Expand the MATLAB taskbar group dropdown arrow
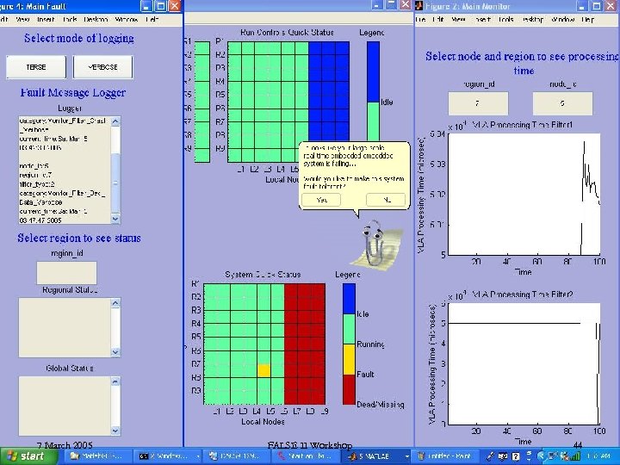The height and width of the screenshot is (465, 620). (x=406, y=456)
